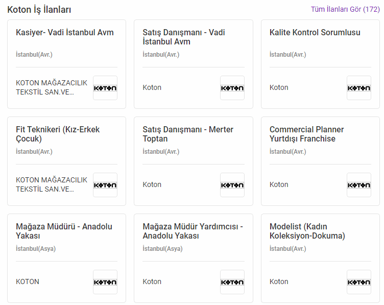Open Kasiyer- Vadi İstanbul Avm job title
The height and width of the screenshot is (305, 384).
tap(65, 33)
